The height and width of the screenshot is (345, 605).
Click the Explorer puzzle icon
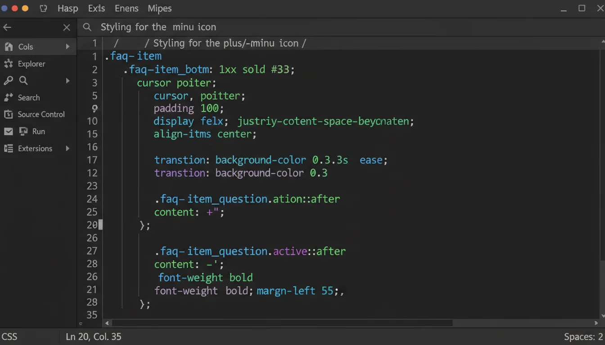(9, 64)
